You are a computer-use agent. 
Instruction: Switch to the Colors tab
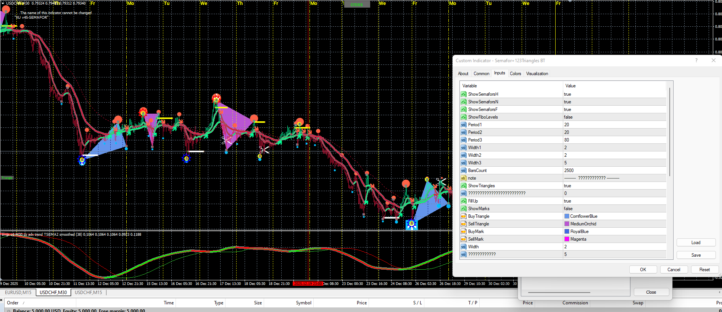pyautogui.click(x=515, y=74)
